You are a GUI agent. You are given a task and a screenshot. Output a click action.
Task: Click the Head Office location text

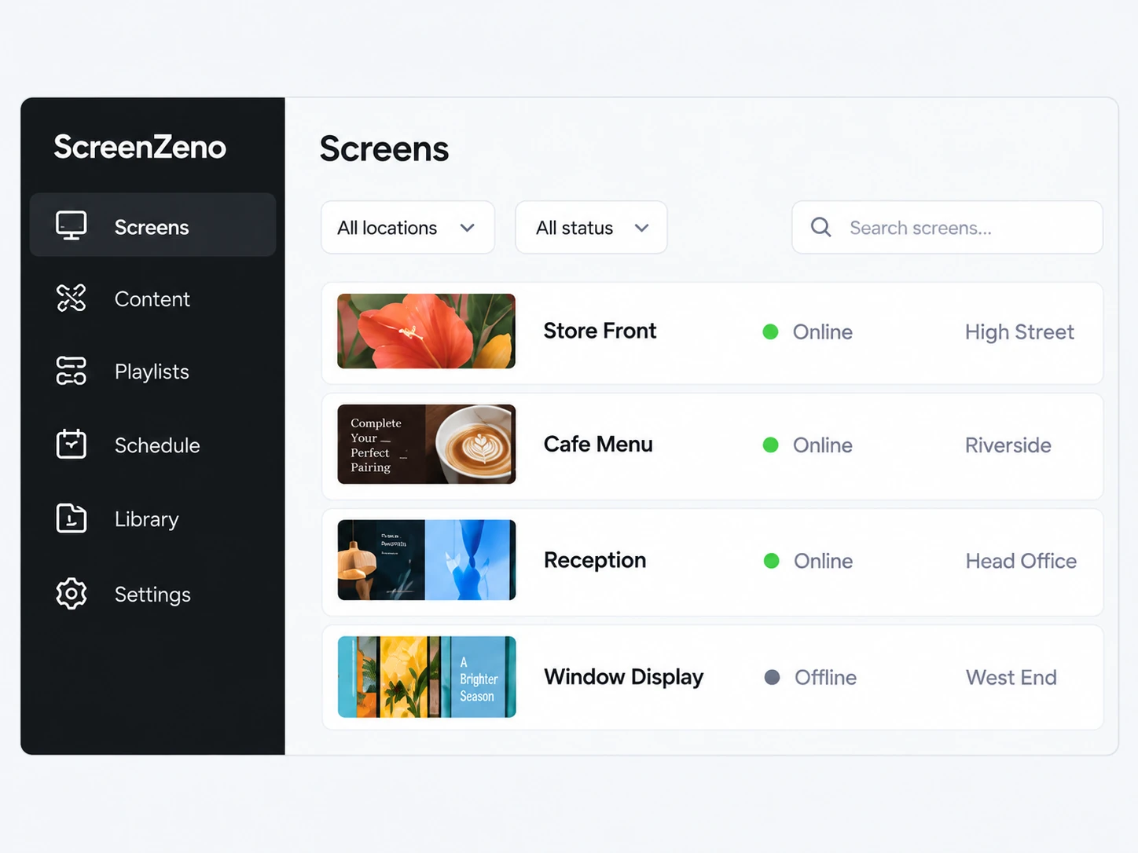(1021, 561)
